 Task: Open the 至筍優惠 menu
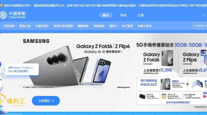click(x=9, y=26)
